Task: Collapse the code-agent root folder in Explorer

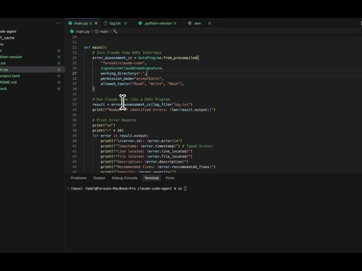Action: 11,32
